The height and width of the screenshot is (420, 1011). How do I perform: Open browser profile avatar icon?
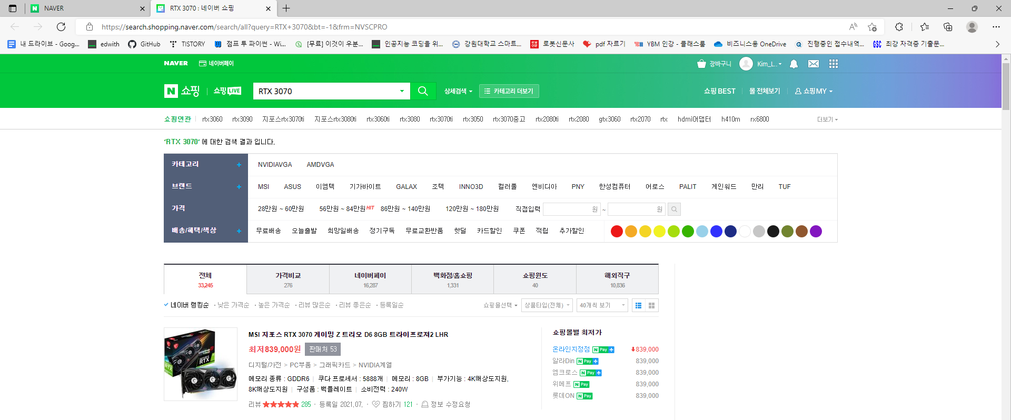pos(972,27)
